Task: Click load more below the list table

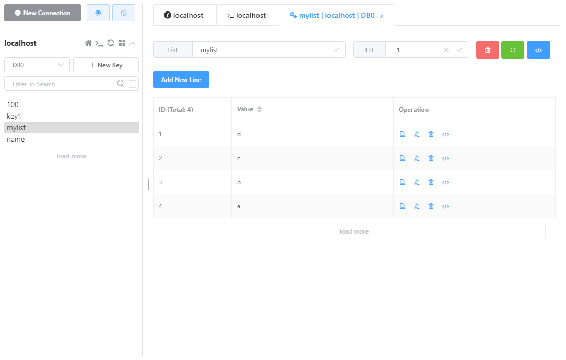Action: pyautogui.click(x=354, y=231)
